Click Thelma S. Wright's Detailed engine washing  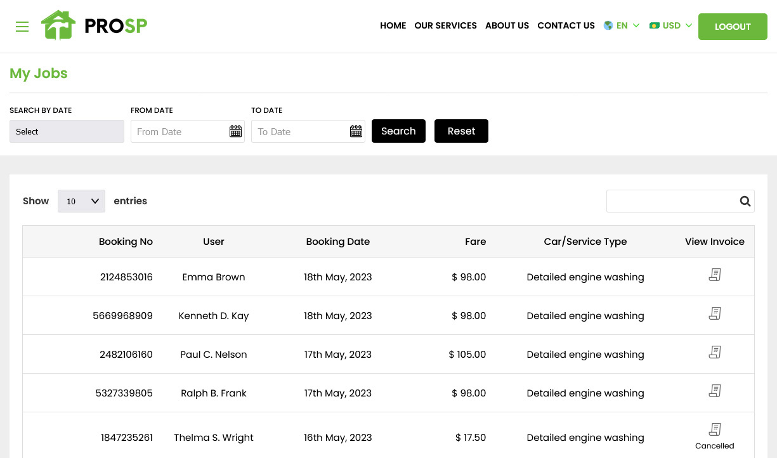(585, 438)
